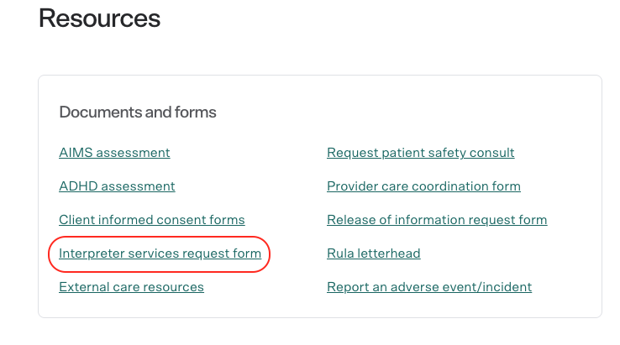Open the AIMS assessment link

coord(114,153)
